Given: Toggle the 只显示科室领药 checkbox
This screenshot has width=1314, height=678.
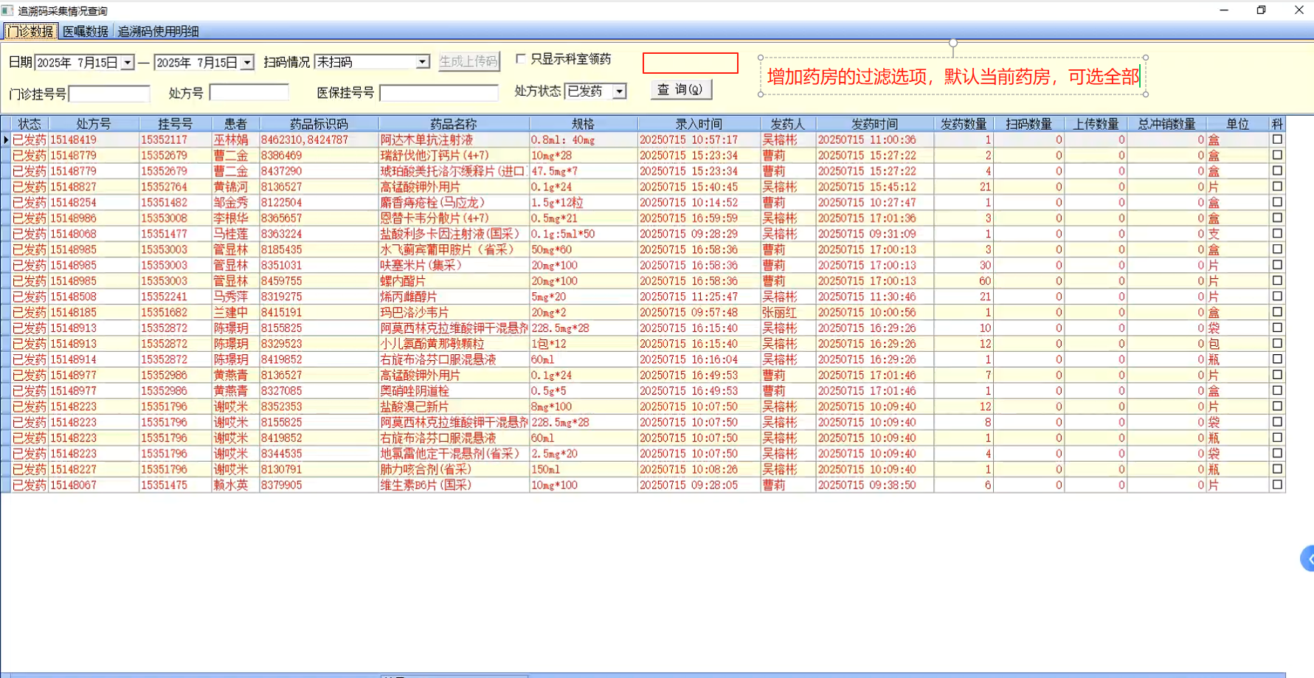Looking at the screenshot, I should tap(521, 59).
